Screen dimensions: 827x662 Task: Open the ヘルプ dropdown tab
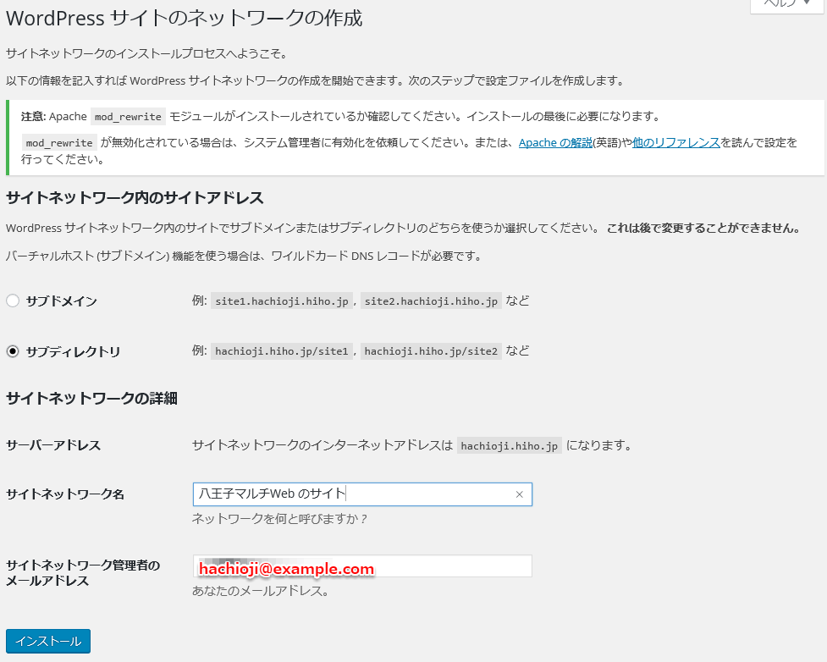[x=787, y=5]
